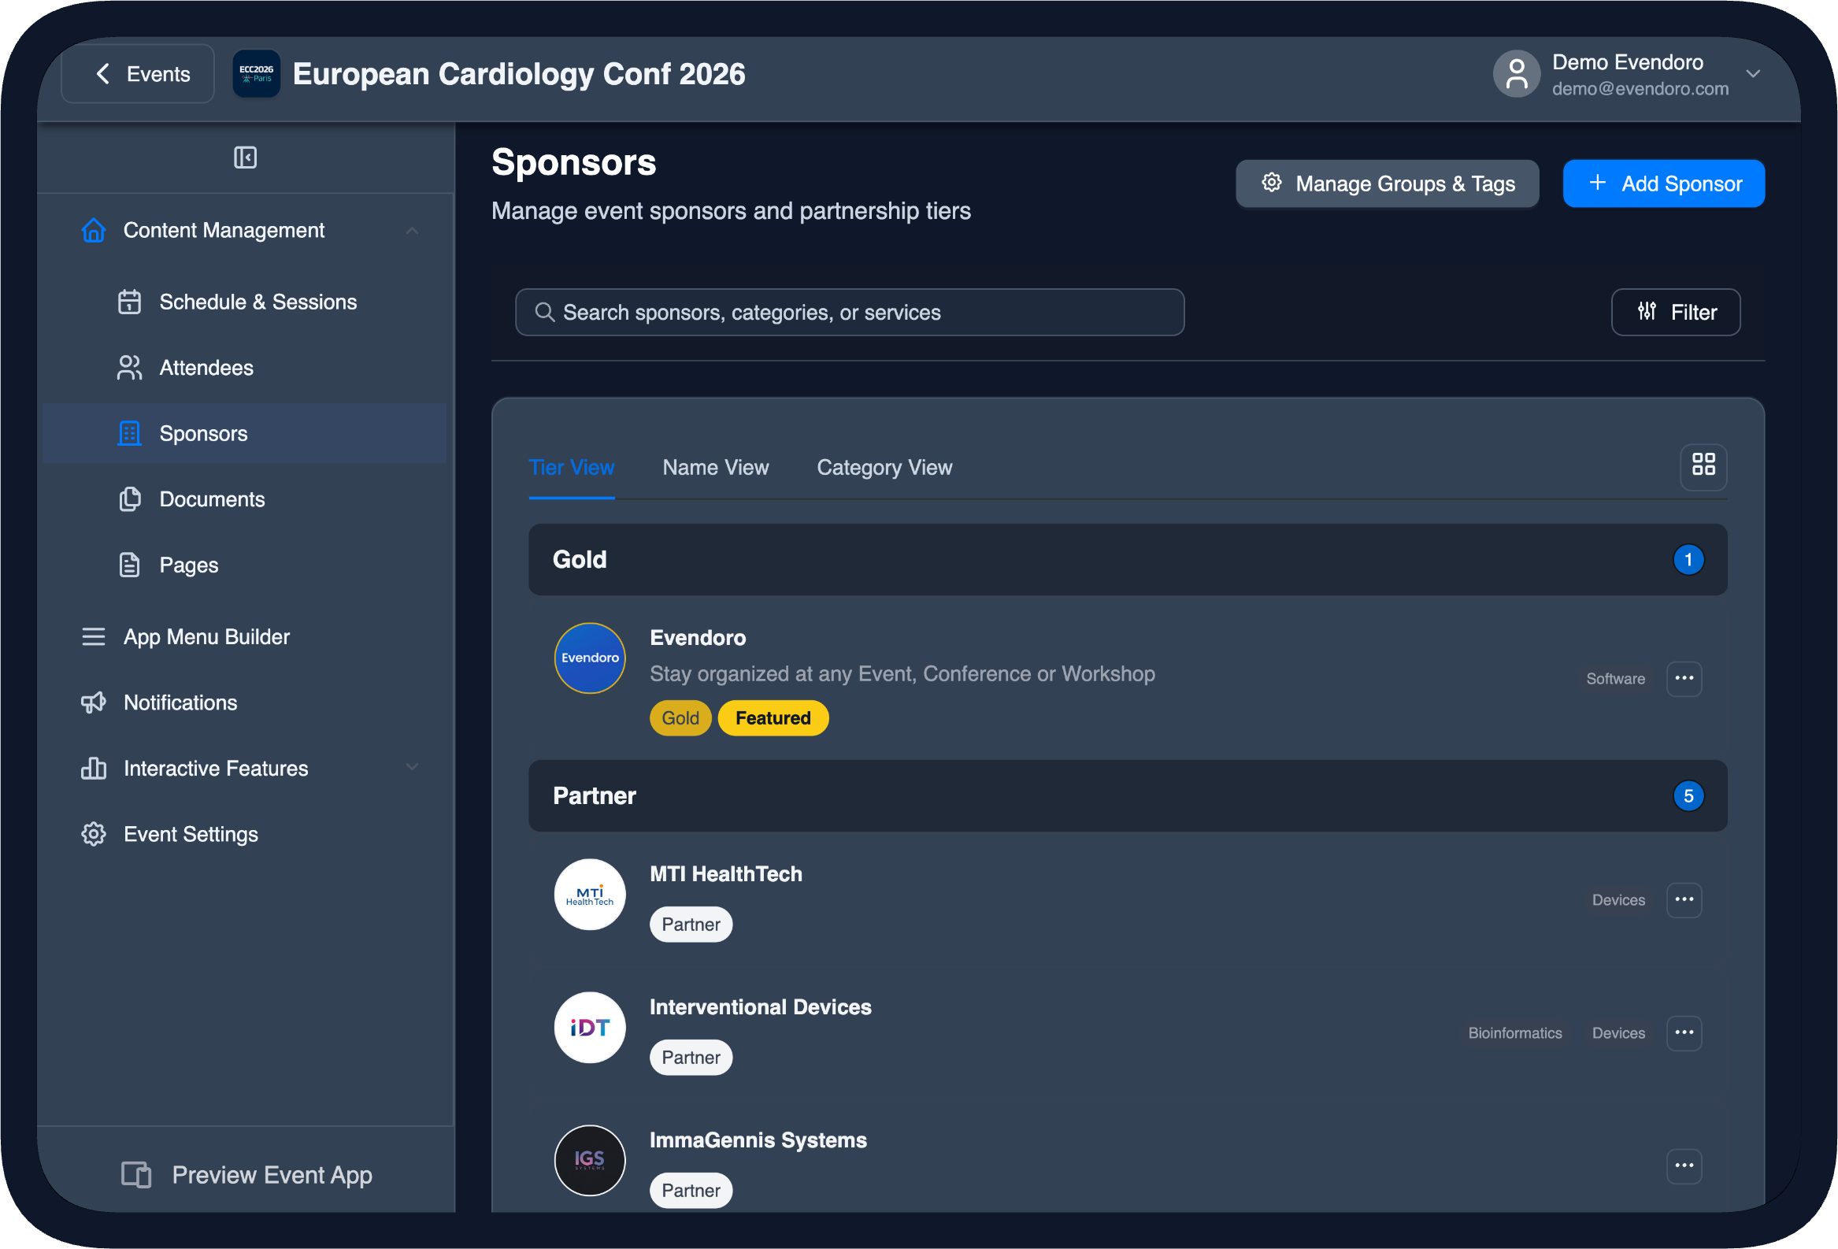Click the Sponsors building icon
Screen dimensions: 1838x1249
[130, 433]
